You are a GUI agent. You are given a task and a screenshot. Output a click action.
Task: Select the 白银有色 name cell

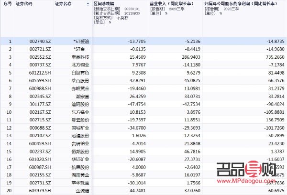[x=80, y=73]
